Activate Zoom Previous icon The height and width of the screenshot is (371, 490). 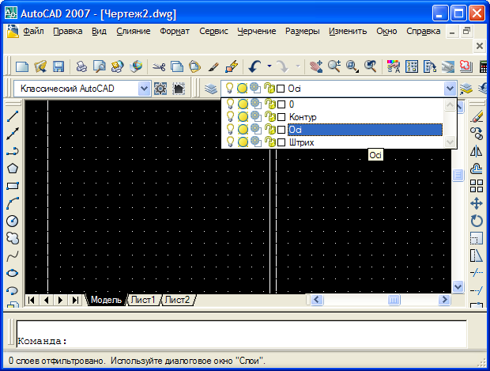(371, 66)
